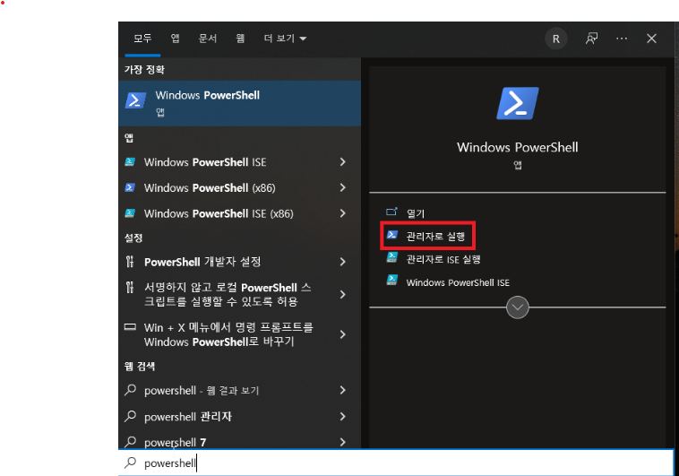Expand arrow for Win + X 메뉴 setting
679x476 pixels.
(342, 334)
